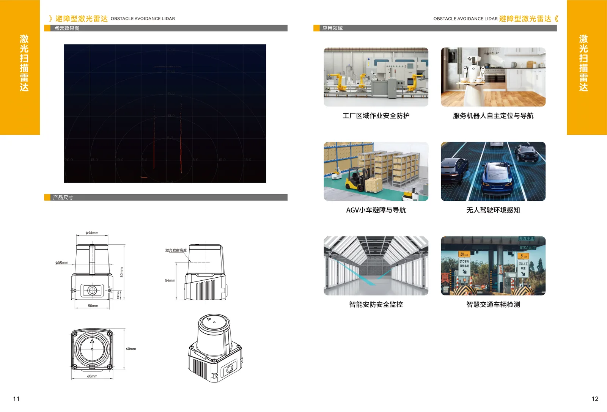Select the text AGV小车避障与导航
607x412 pixels.
coord(376,210)
